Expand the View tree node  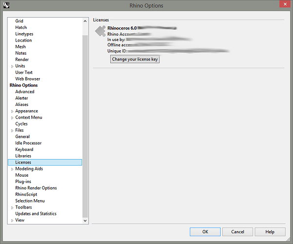pos(12,221)
